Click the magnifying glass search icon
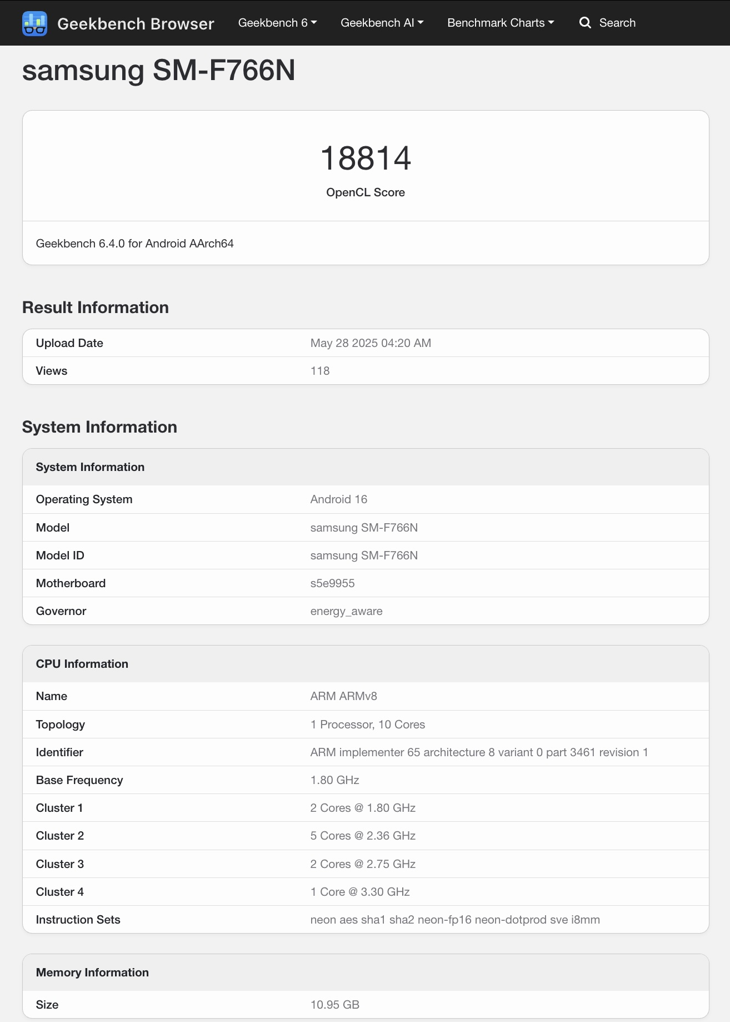730x1022 pixels. 585,23
